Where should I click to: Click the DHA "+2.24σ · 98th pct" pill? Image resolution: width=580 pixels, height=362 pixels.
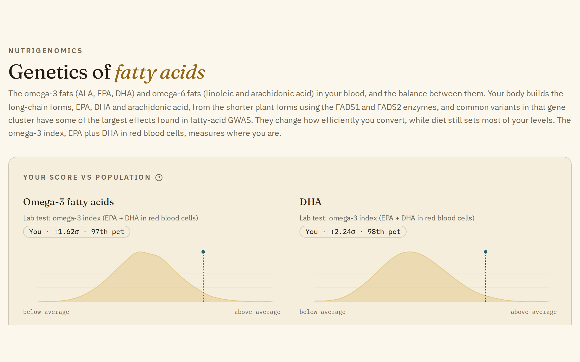tap(353, 232)
